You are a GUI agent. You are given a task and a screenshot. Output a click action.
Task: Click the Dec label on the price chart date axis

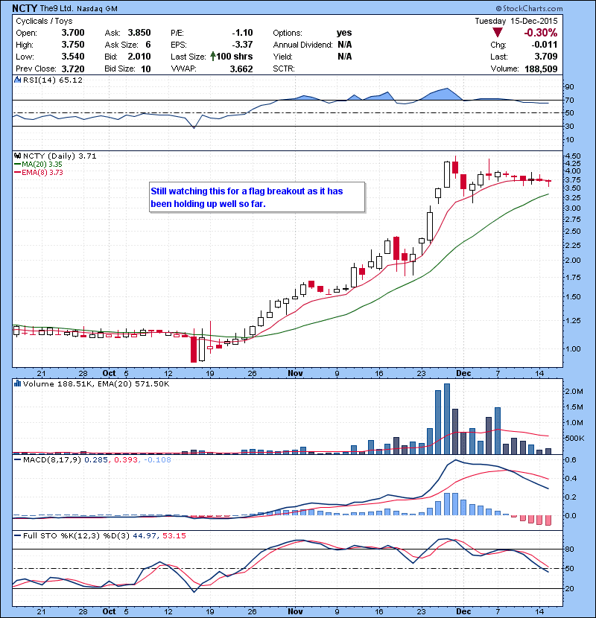[463, 373]
